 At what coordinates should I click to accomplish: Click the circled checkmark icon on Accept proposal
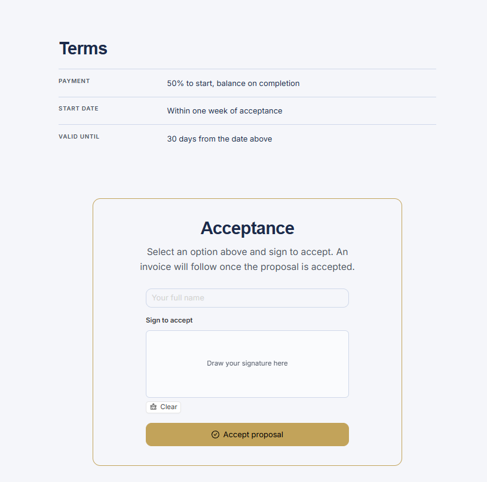click(x=215, y=434)
